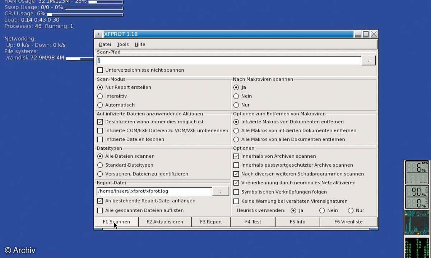Click the F2 Aktualisieren button

[165, 222]
